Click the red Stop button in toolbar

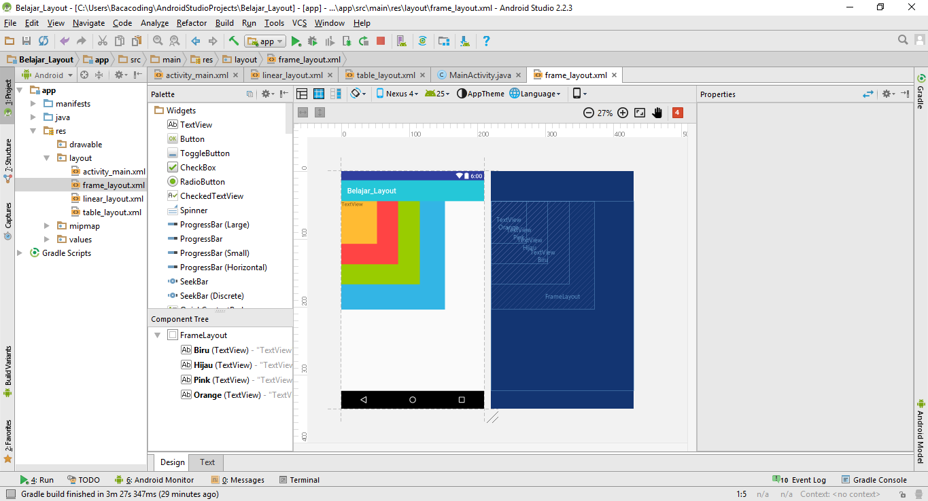point(381,41)
